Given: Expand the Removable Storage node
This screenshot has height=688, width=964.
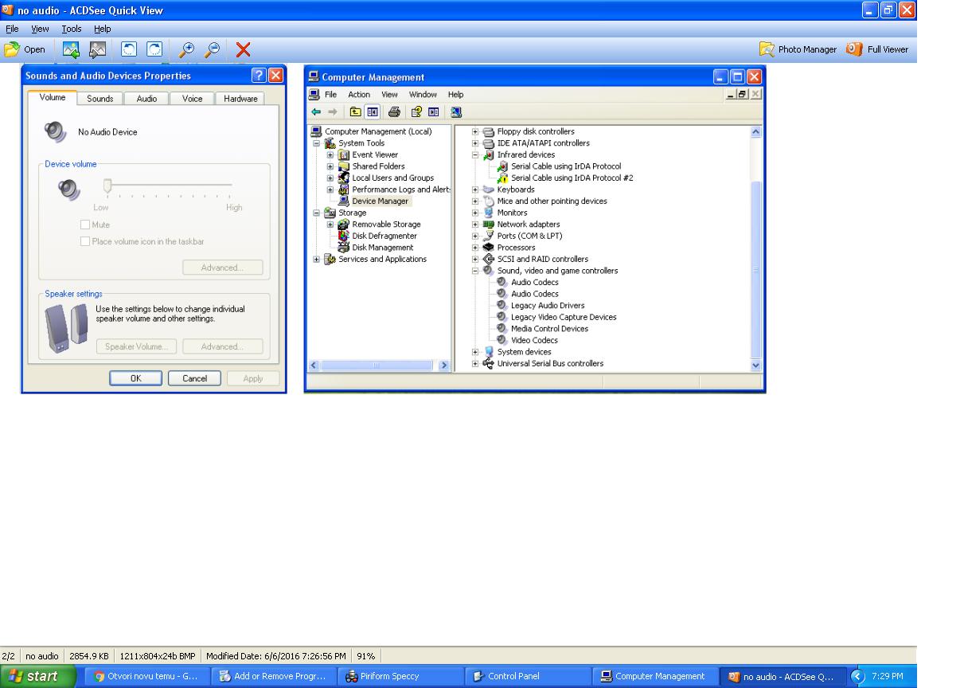Looking at the screenshot, I should pyautogui.click(x=330, y=225).
